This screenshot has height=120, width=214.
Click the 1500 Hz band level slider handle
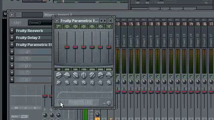click(84, 47)
